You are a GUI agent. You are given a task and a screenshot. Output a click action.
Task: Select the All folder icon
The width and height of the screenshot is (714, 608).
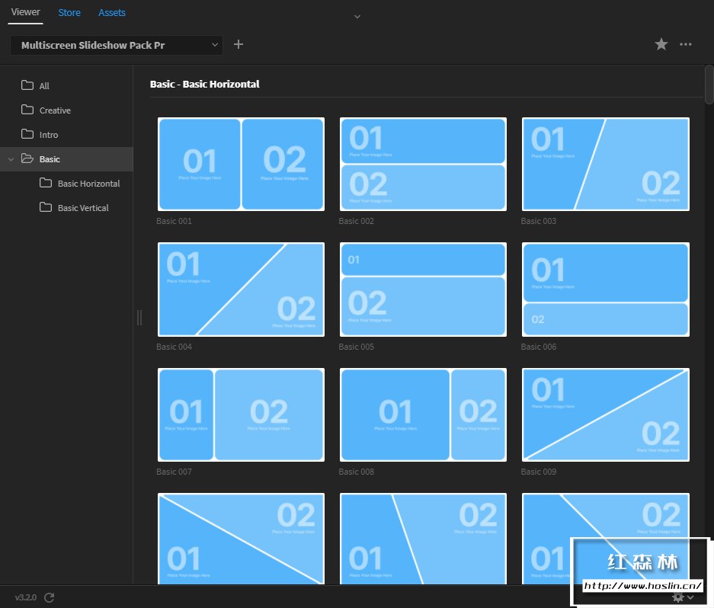[27, 85]
